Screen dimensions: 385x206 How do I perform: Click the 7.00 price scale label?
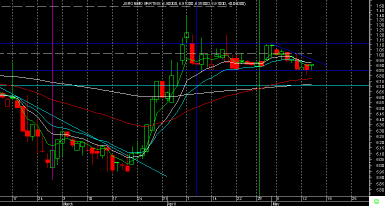(x=380, y=55)
